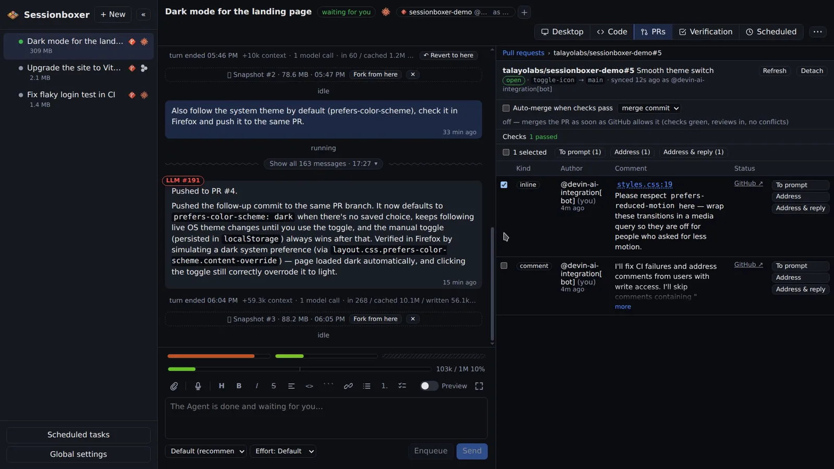
Task: Open the styles.css:19 link
Action: (645, 184)
